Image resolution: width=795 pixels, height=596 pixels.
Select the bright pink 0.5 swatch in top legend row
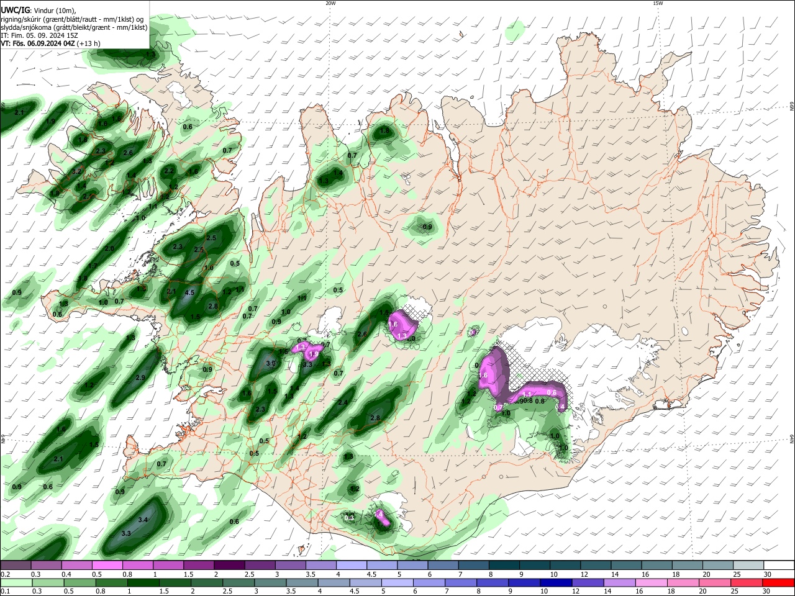(x=107, y=565)
